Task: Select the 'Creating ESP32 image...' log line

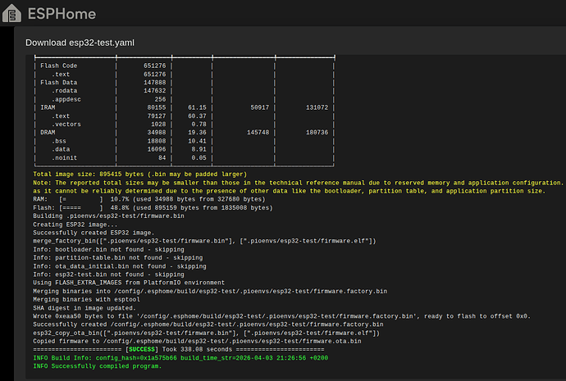Action: pos(75,225)
